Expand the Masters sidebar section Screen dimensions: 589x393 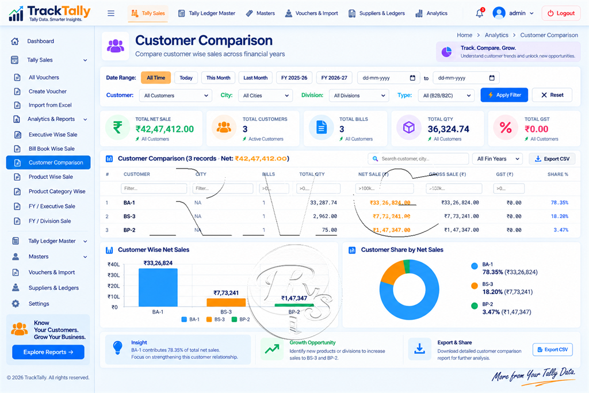[85, 257]
